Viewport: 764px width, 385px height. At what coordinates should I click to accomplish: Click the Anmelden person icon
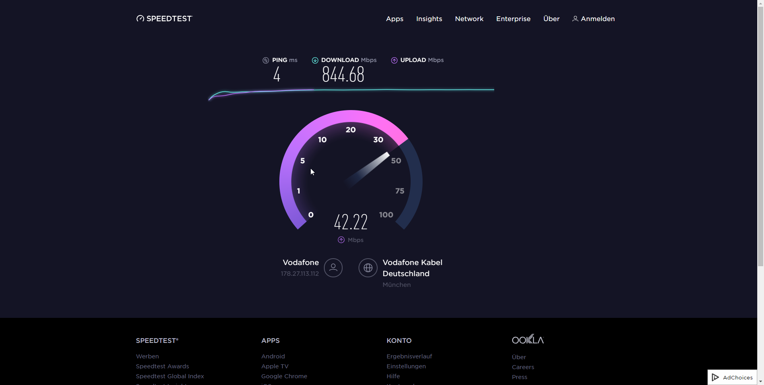point(575,19)
